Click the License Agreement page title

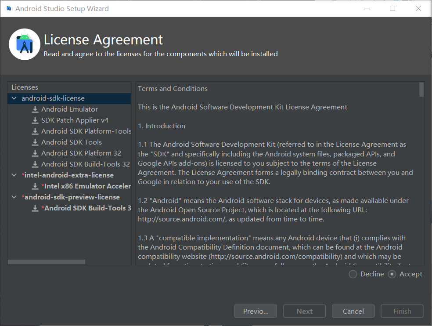pyautogui.click(x=103, y=40)
